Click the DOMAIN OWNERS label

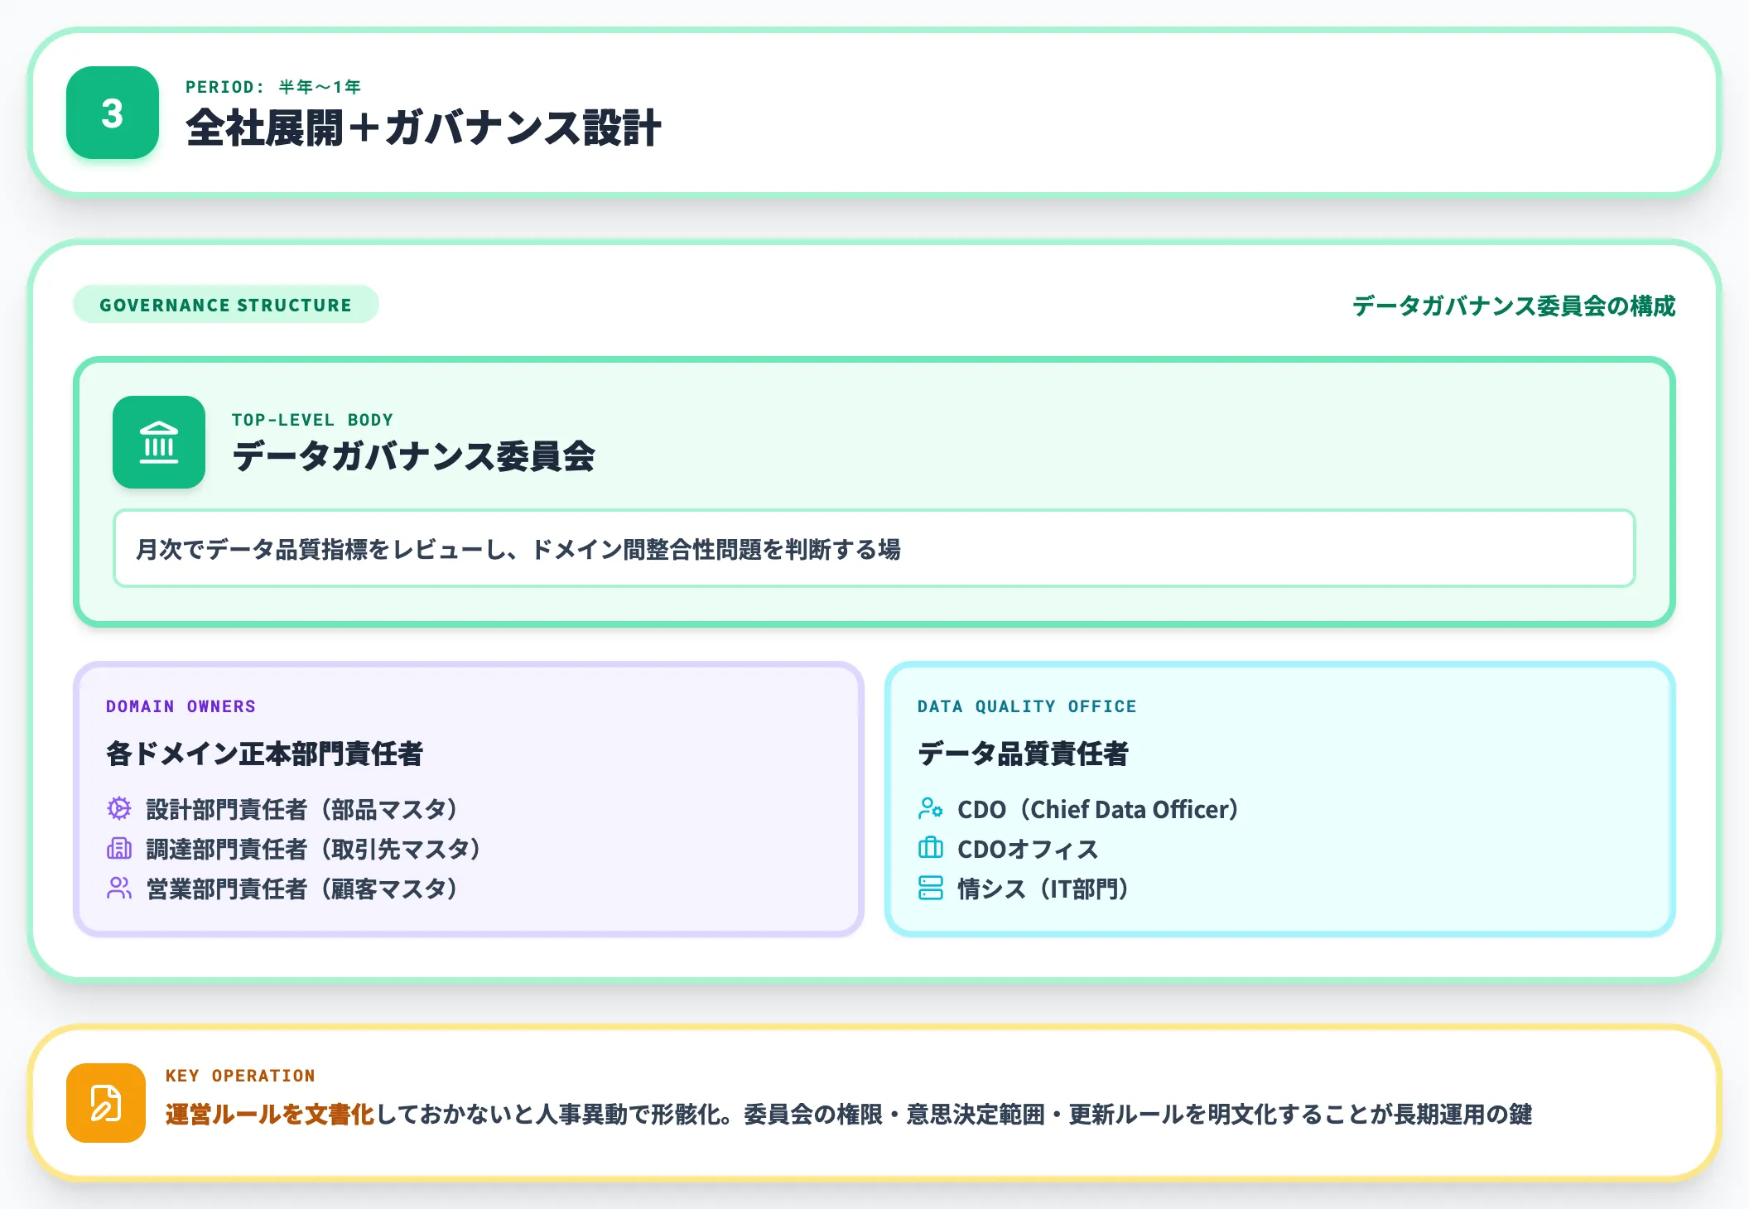[181, 706]
